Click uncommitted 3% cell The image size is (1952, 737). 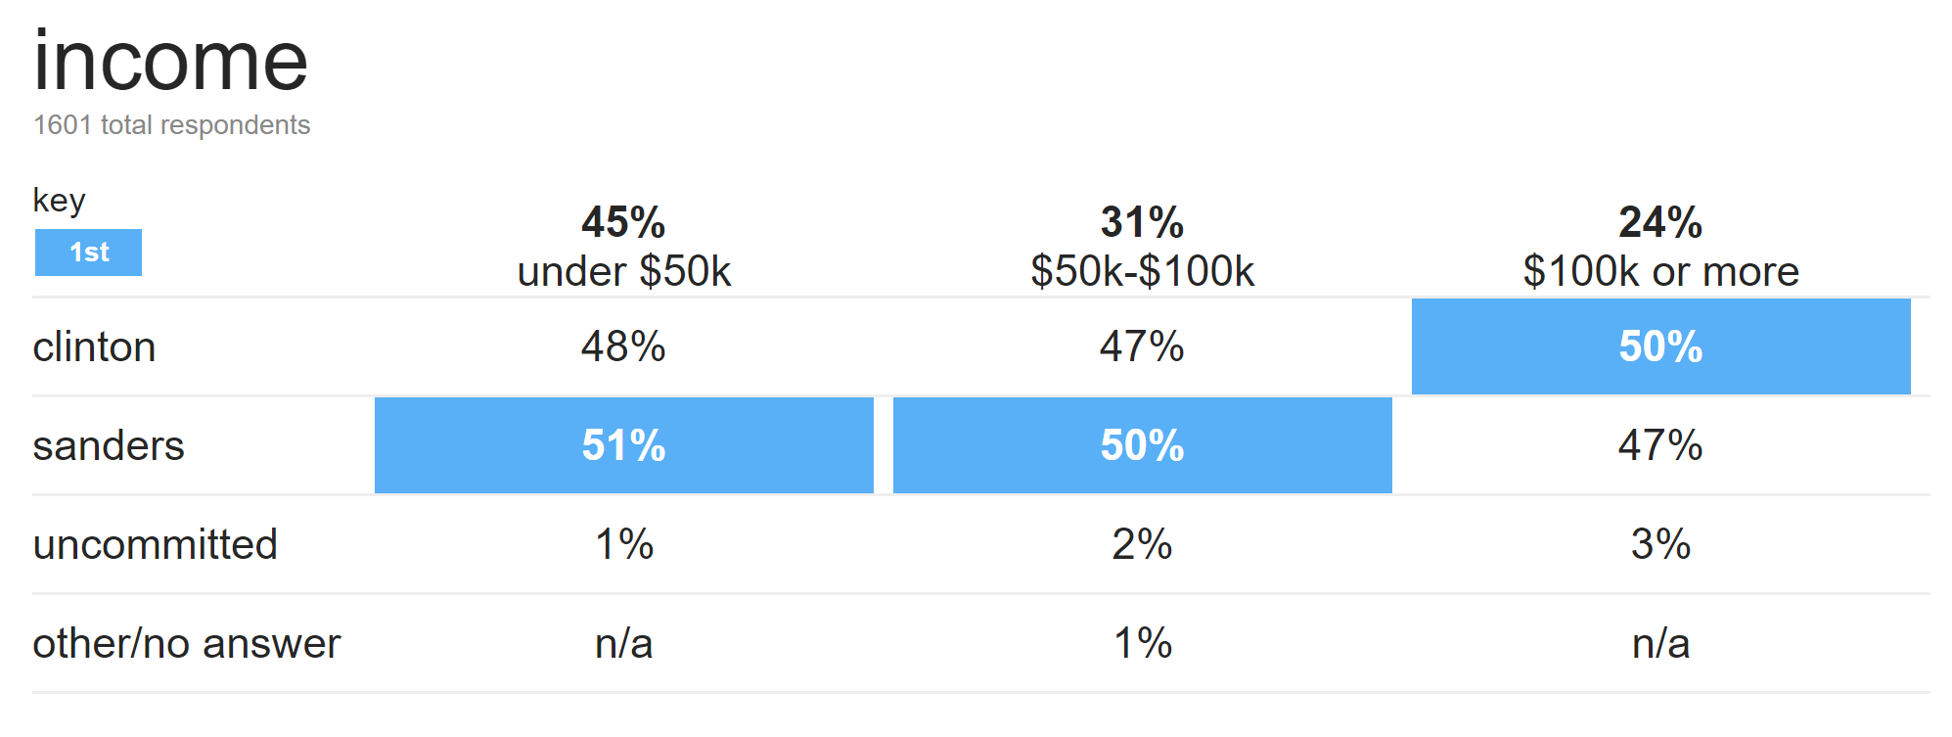point(1660,545)
